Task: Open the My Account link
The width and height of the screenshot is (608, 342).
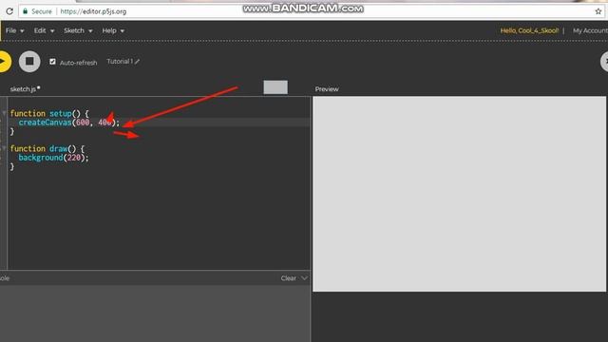Action: point(590,30)
